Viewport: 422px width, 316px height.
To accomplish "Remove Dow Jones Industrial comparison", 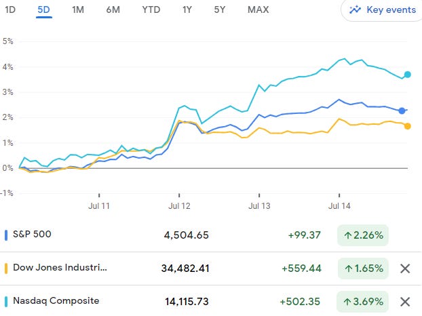I will coord(405,269).
